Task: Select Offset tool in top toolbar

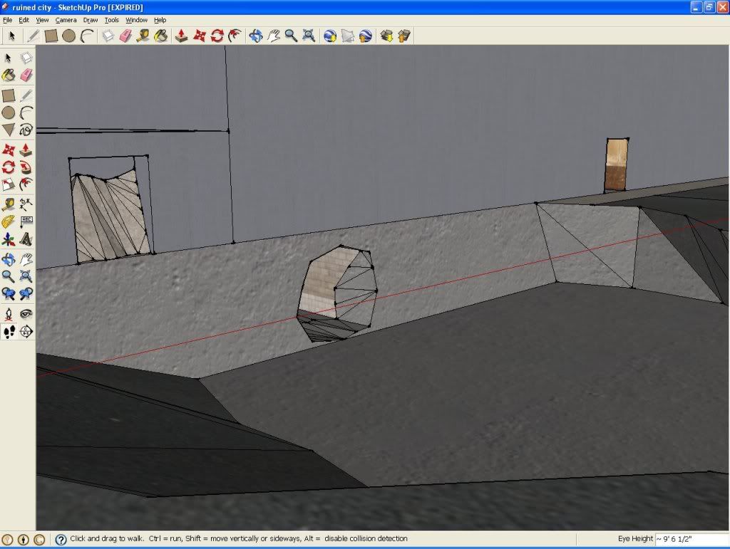Action: pyautogui.click(x=235, y=36)
